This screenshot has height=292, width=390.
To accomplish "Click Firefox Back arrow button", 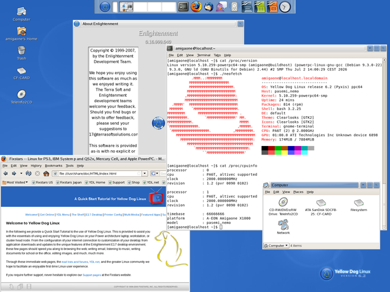I will click(x=5, y=173).
